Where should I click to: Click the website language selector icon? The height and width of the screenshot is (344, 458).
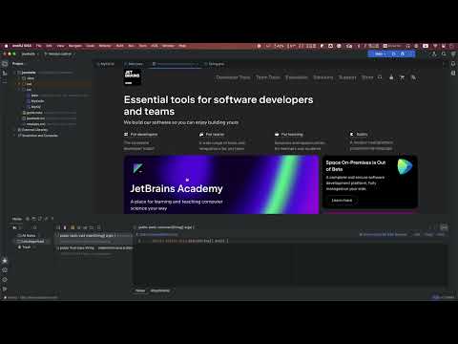(x=413, y=77)
